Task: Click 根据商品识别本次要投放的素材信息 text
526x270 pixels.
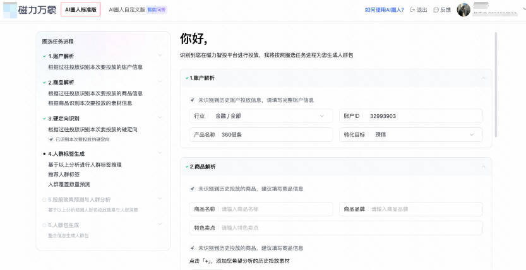Action: (x=90, y=103)
